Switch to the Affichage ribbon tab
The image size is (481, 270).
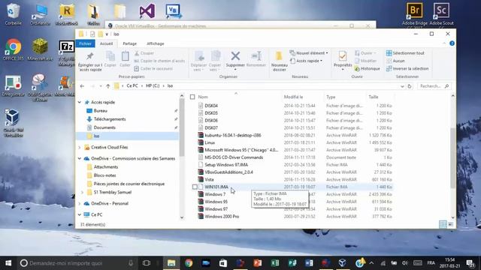tap(156, 43)
